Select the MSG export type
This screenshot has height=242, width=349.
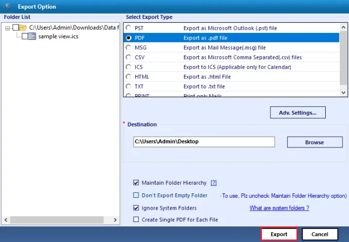[x=128, y=48]
